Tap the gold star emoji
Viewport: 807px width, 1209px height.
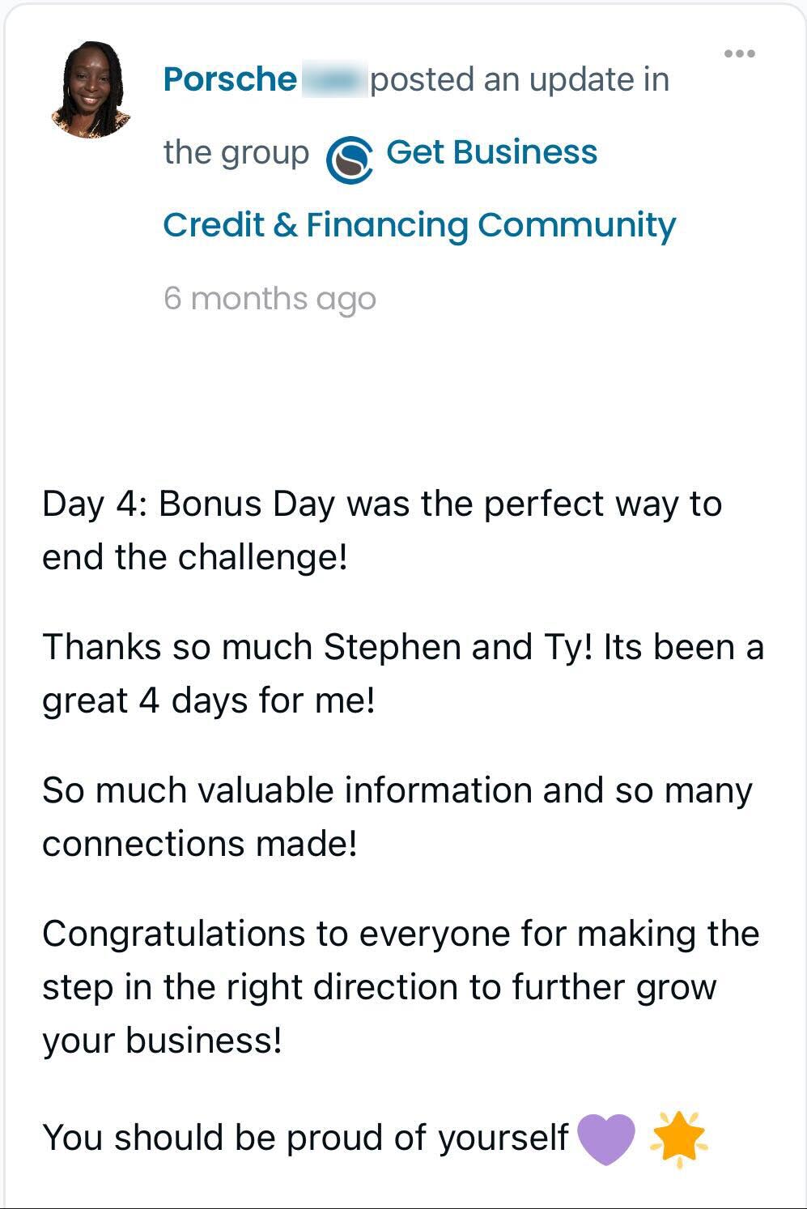coord(678,1138)
